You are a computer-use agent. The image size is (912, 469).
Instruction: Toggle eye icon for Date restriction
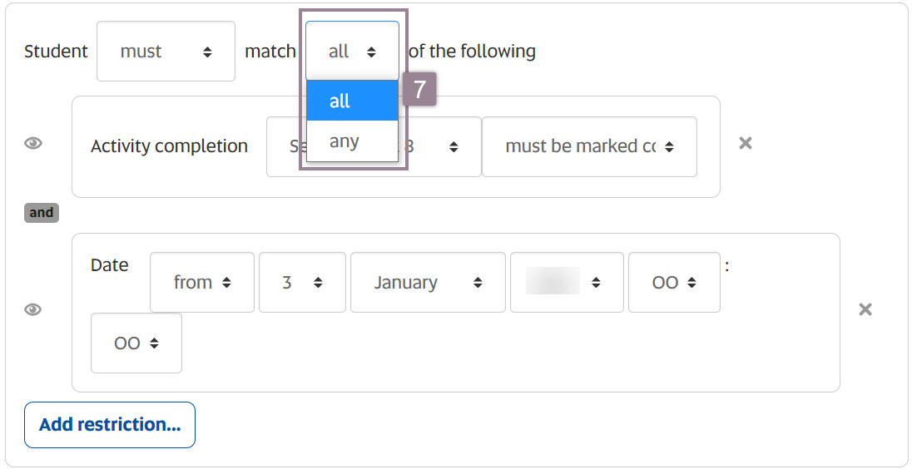click(x=33, y=309)
